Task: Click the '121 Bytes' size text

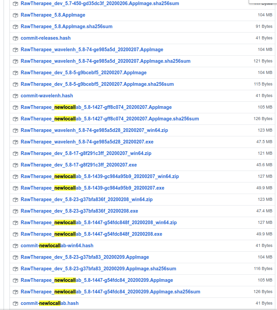Action: click(x=263, y=61)
